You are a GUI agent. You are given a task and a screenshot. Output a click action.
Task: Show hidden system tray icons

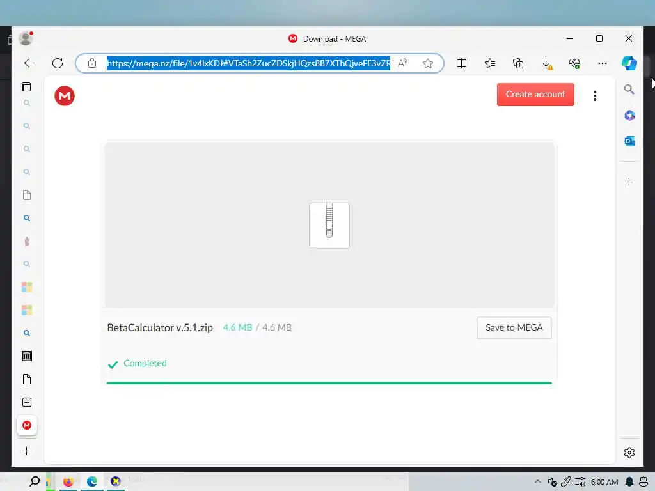(x=538, y=481)
